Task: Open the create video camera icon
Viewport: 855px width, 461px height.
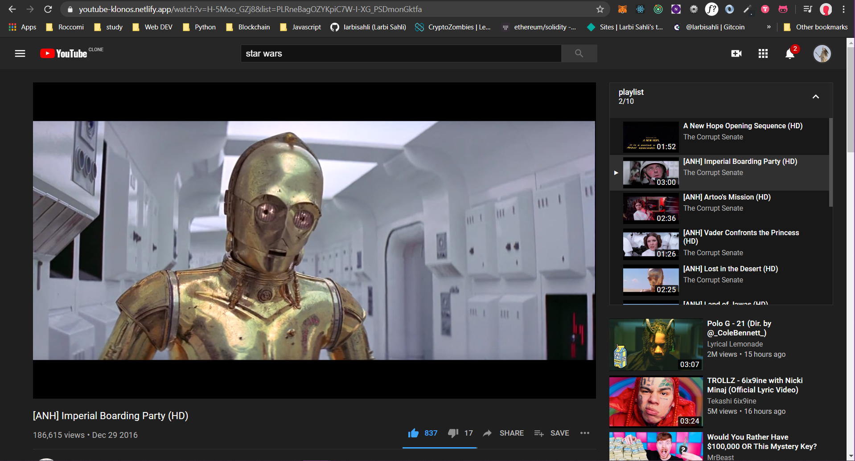Action: [736, 53]
